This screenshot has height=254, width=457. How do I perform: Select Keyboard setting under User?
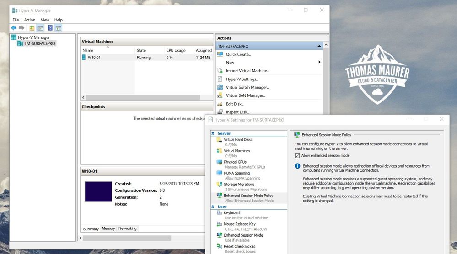232,213
